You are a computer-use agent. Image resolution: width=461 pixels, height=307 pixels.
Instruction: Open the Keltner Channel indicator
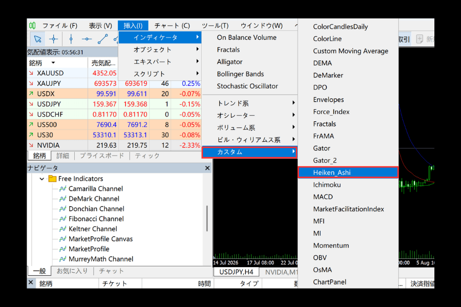[93, 229]
